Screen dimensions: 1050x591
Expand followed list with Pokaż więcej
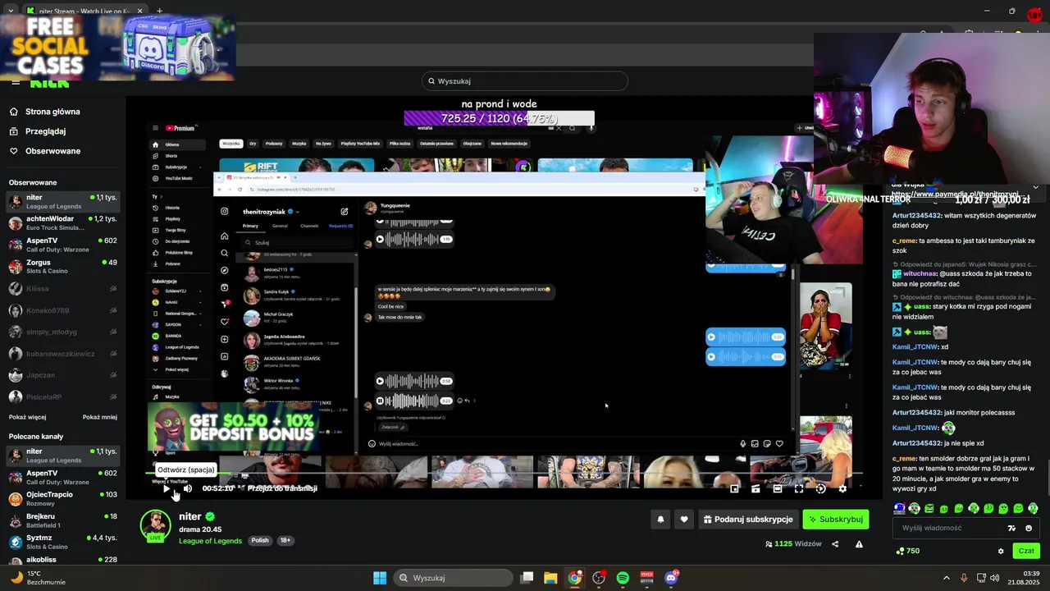point(27,417)
